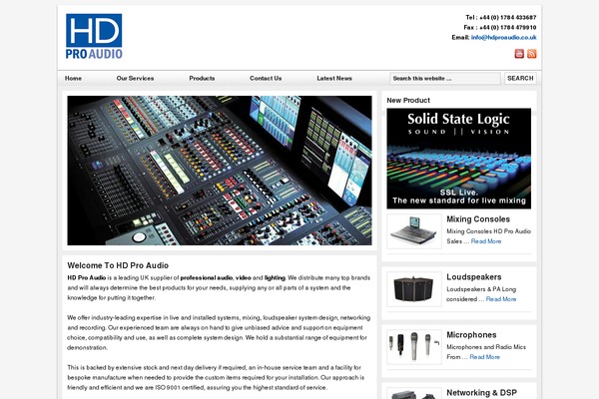Open the Mixing Consoles heading link

pyautogui.click(x=478, y=219)
